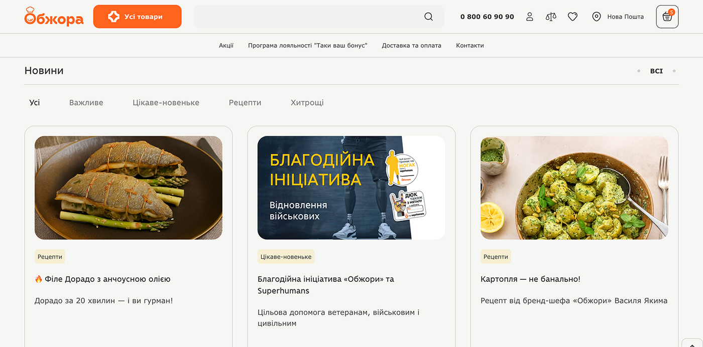Open the Усі товари catalog button
This screenshot has width=703, height=347.
tap(138, 17)
